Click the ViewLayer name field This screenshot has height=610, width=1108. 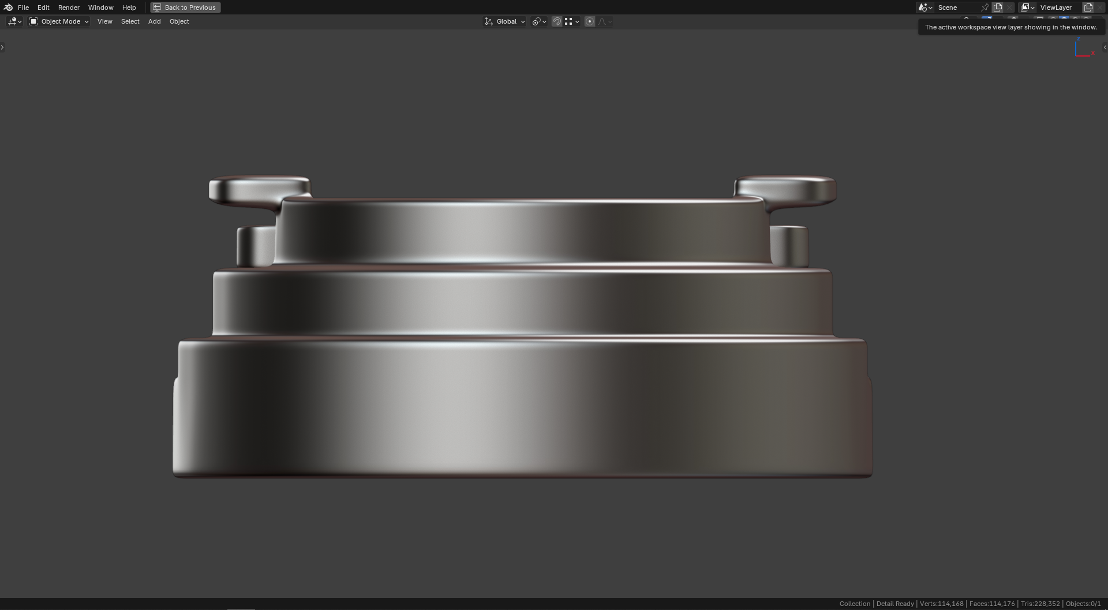(1059, 8)
